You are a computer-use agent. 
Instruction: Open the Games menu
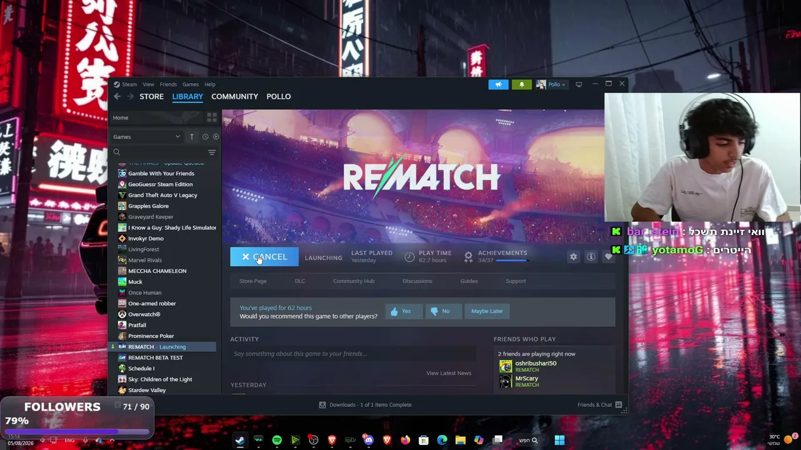click(x=190, y=84)
